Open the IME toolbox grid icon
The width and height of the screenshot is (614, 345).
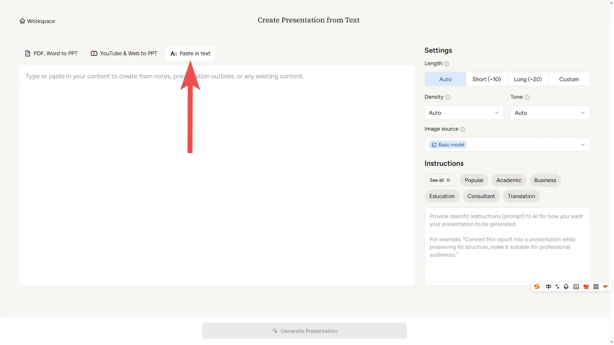596,287
